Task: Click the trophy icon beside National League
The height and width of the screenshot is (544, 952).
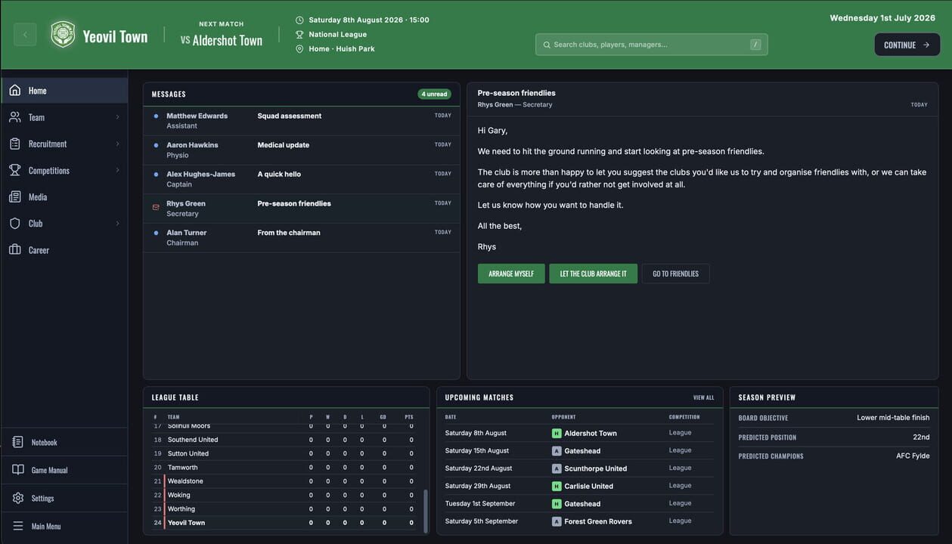Action: click(x=299, y=35)
